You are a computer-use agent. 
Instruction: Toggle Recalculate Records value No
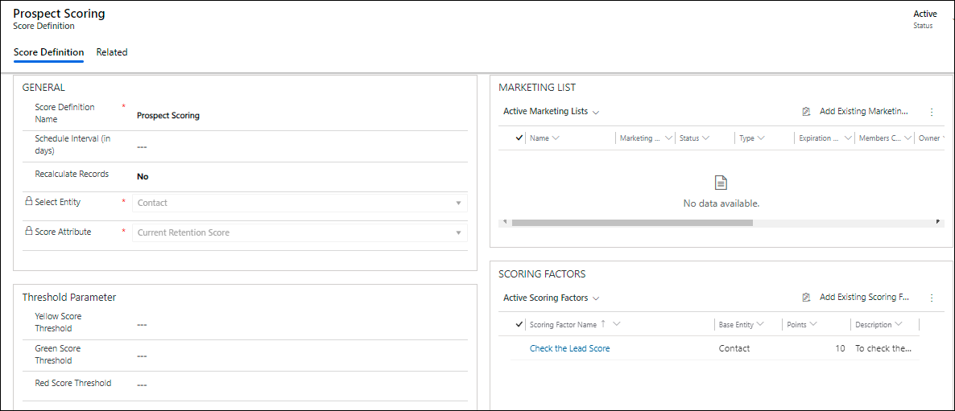click(143, 177)
